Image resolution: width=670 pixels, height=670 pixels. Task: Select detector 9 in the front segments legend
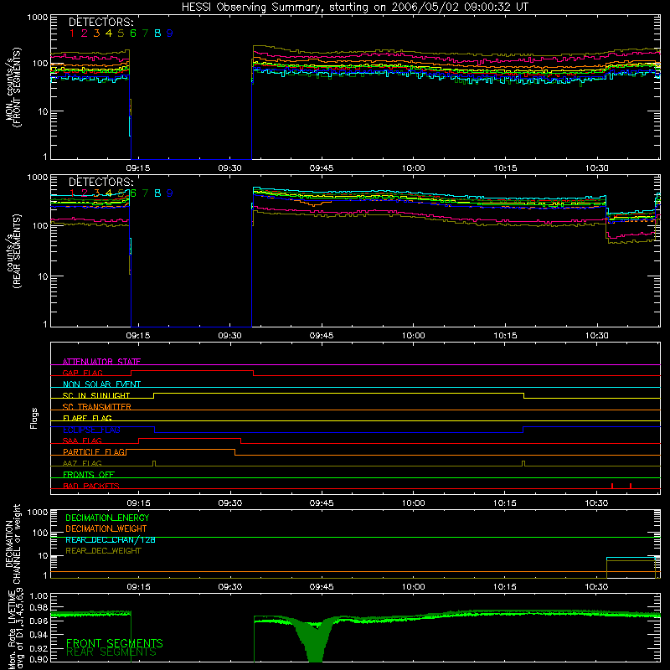coord(170,33)
